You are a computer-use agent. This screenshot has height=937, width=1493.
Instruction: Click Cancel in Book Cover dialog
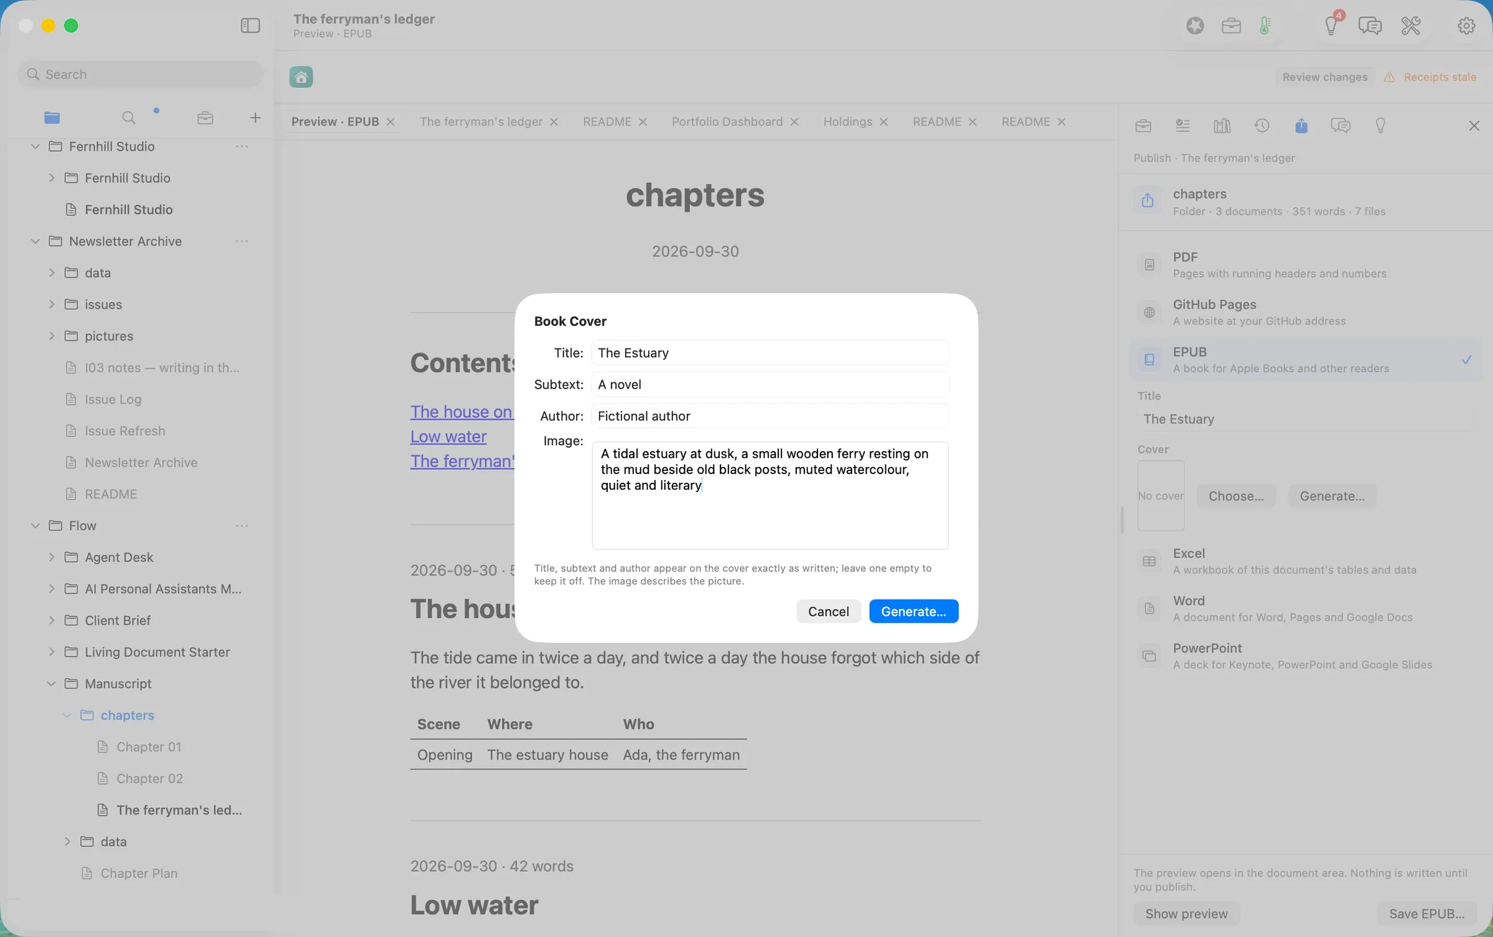click(828, 612)
